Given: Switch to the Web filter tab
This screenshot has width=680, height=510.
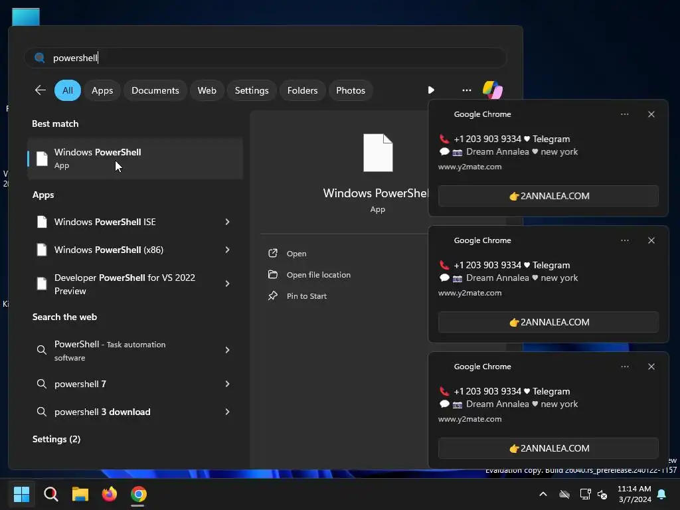Looking at the screenshot, I should 207,90.
